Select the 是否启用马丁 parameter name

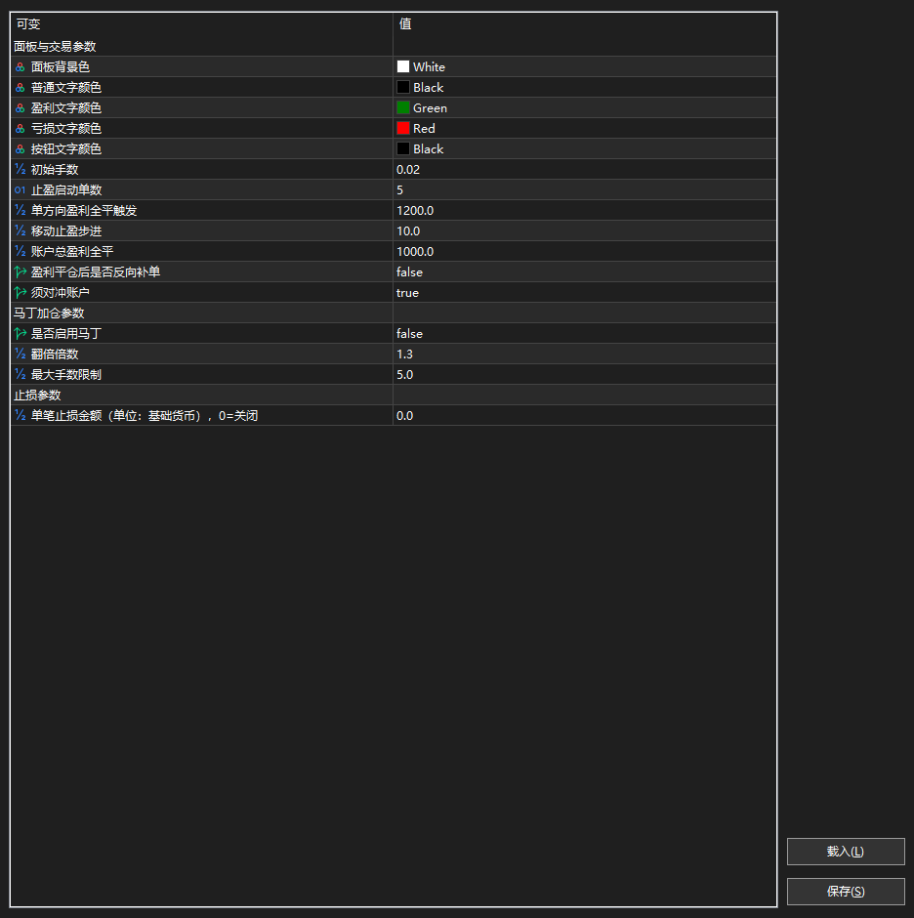[66, 334]
